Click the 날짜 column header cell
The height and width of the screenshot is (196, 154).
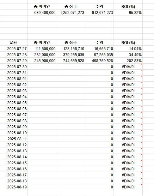pyautogui.click(x=14, y=42)
